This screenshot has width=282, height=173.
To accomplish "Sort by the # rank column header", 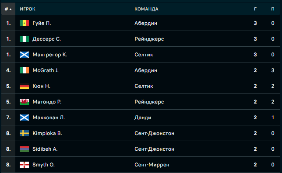I will pyautogui.click(x=8, y=9).
